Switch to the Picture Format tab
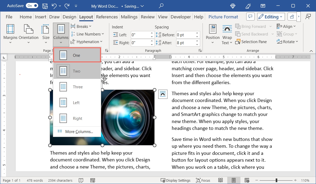 [x=223, y=17]
